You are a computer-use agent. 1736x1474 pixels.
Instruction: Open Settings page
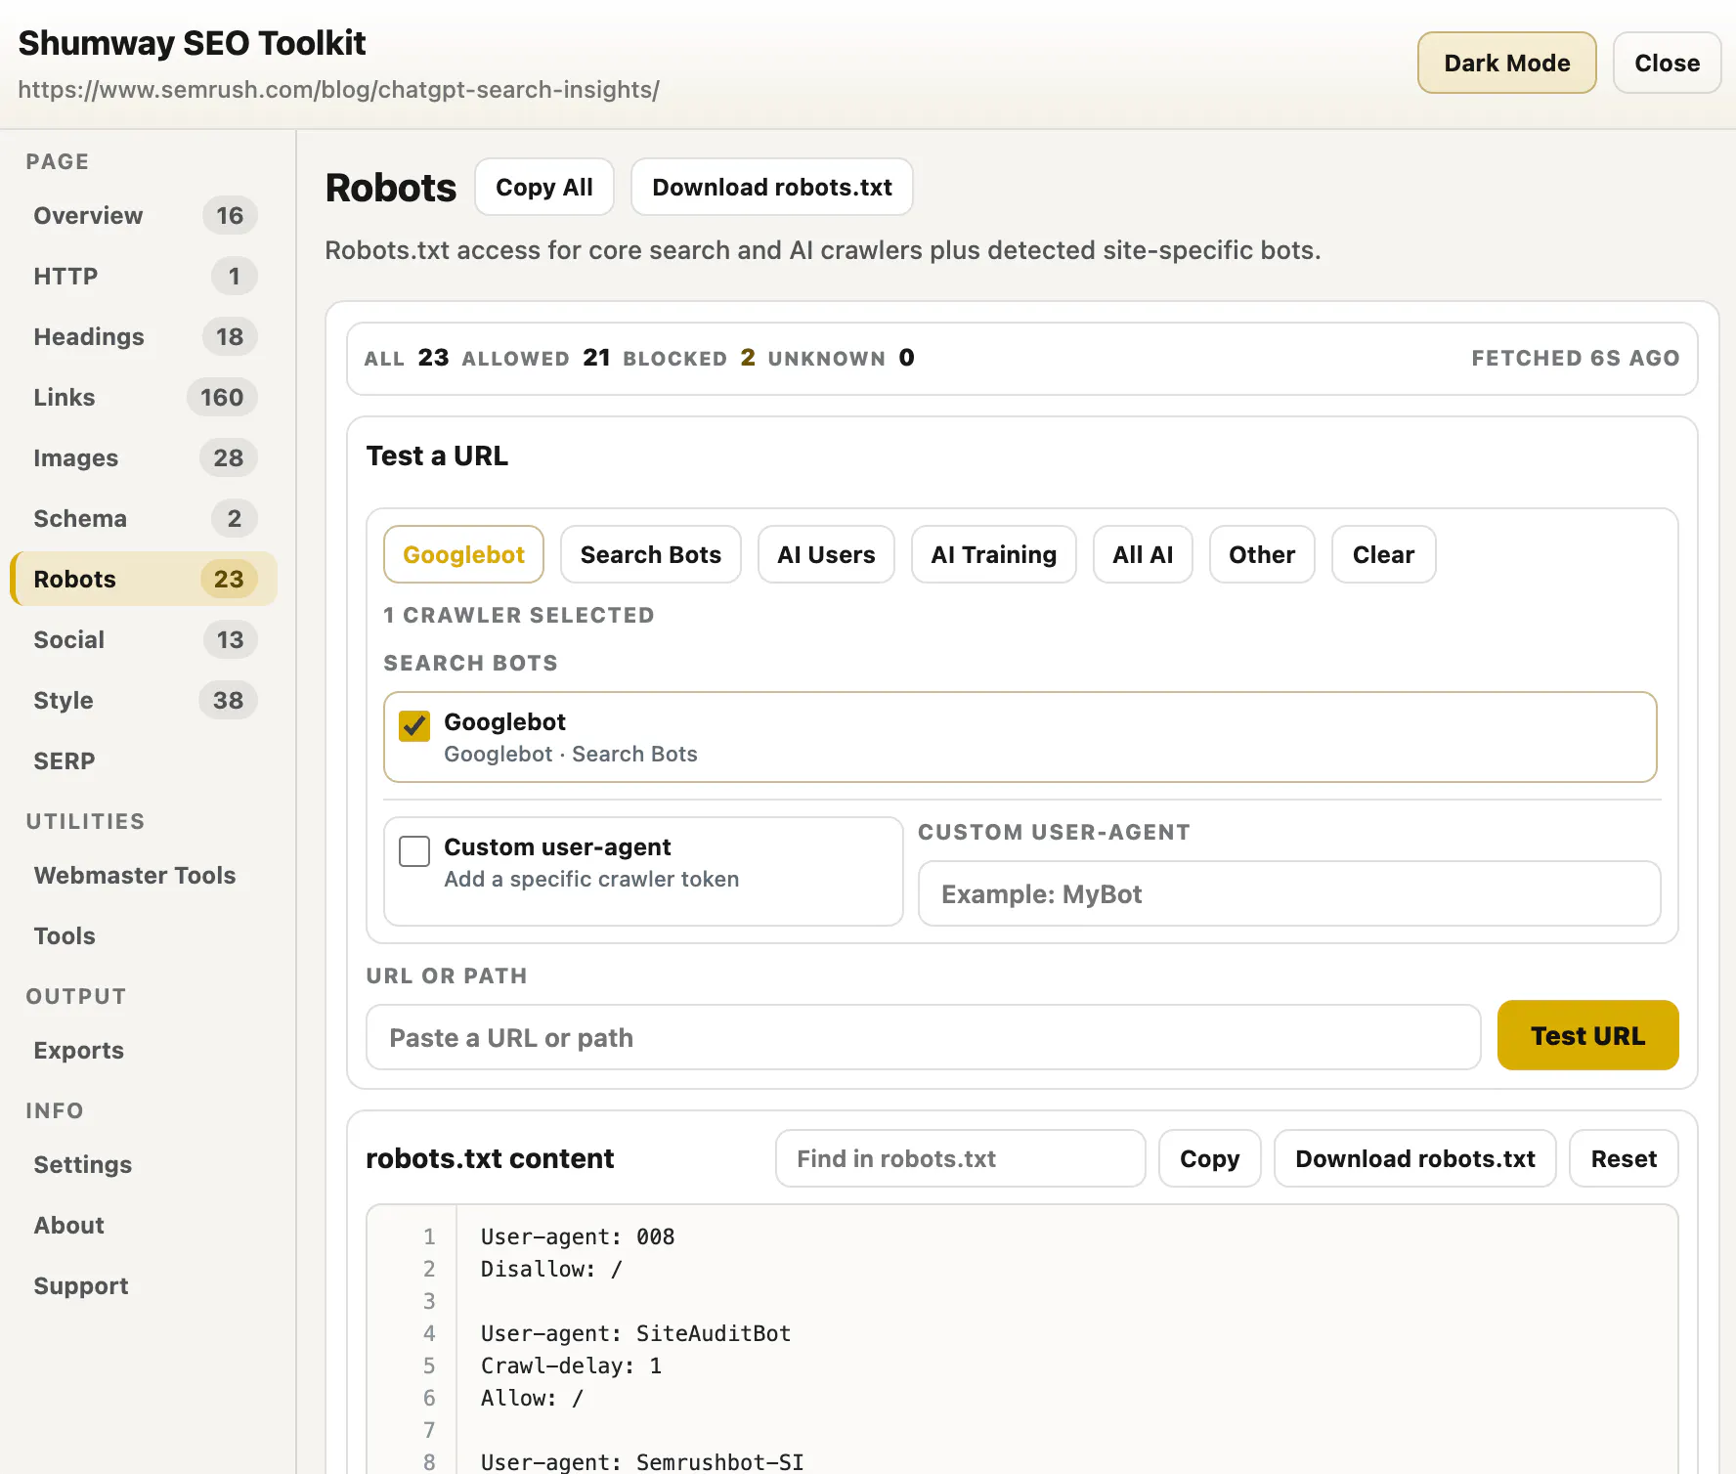[144, 1164]
